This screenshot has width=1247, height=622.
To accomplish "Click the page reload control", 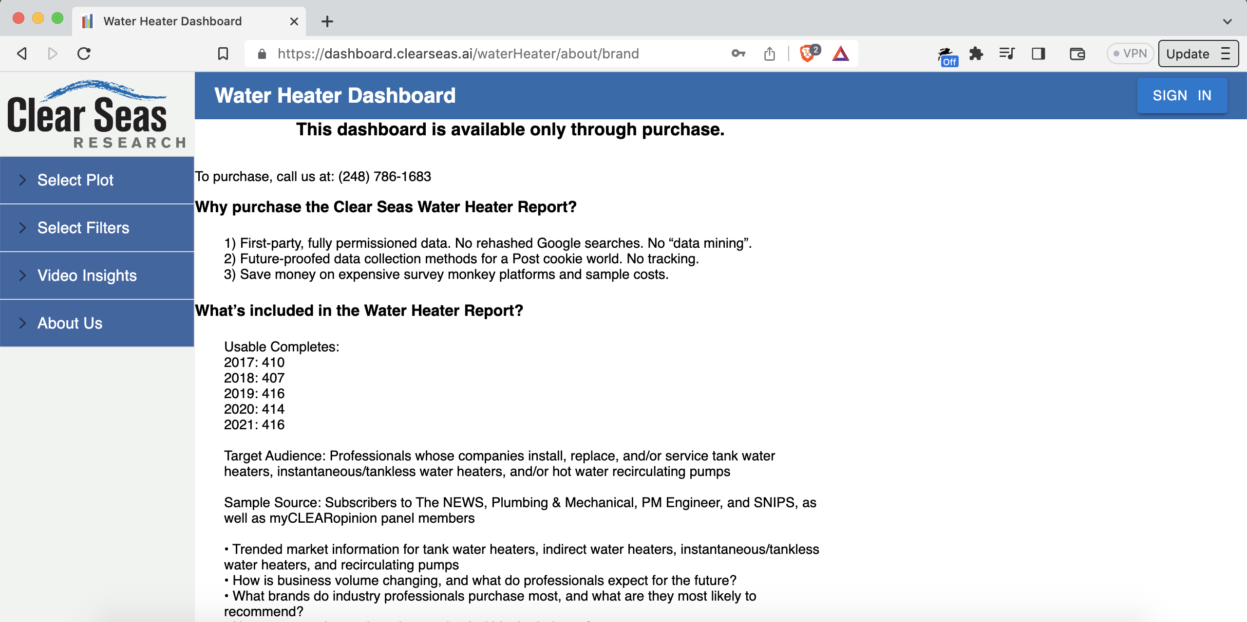I will tap(83, 54).
